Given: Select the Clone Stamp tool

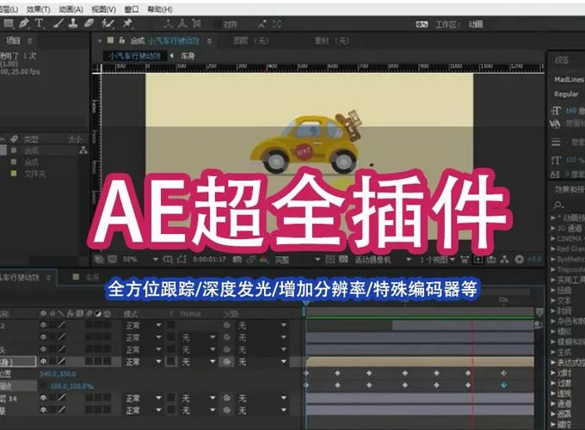Looking at the screenshot, I should click(73, 23).
